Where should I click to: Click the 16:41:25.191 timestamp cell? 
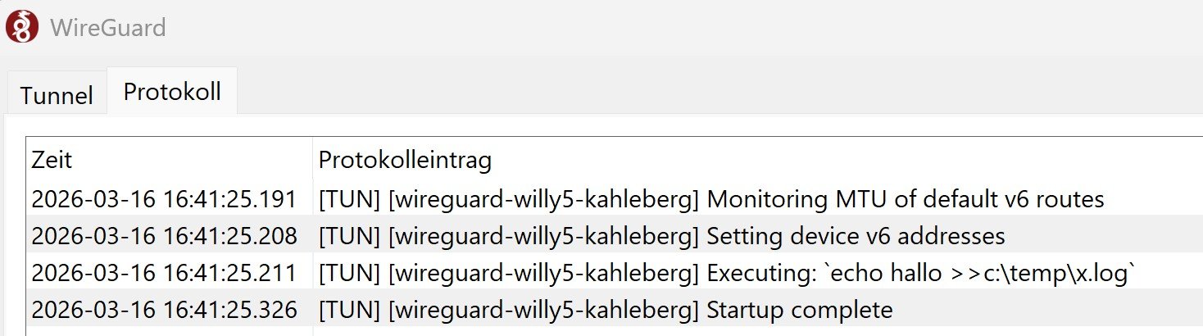click(x=164, y=199)
